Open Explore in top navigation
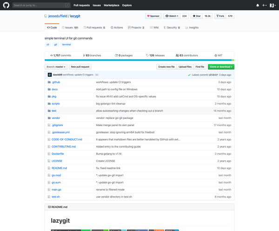This screenshot has height=231, width=279. pos(127,5)
